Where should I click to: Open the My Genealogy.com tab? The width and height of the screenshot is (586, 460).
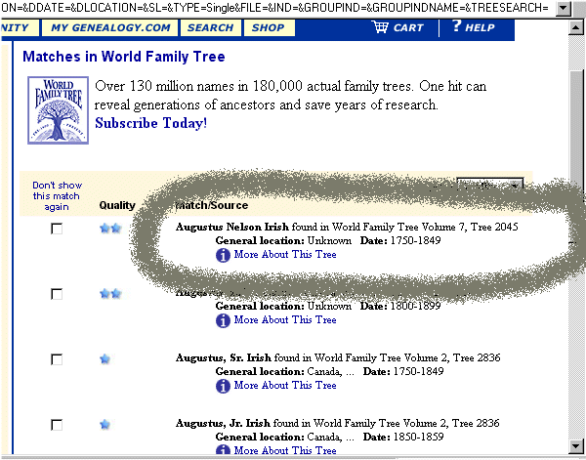(x=109, y=27)
